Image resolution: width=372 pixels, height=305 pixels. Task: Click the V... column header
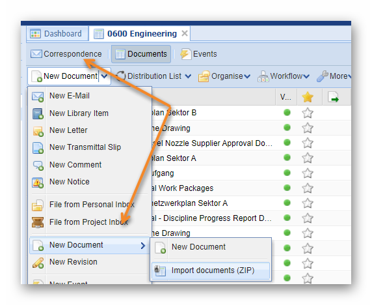286,97
